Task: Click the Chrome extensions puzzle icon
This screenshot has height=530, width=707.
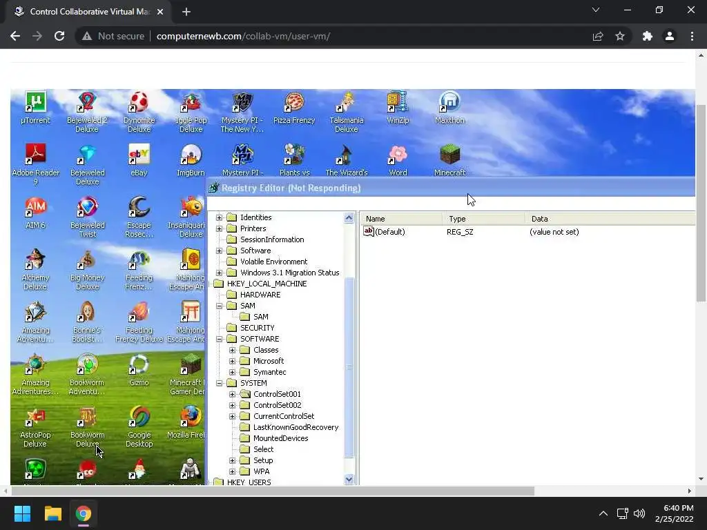Action: 648,36
